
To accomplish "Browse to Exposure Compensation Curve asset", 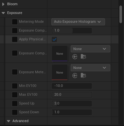I will pyautogui.click(x=83, y=57).
